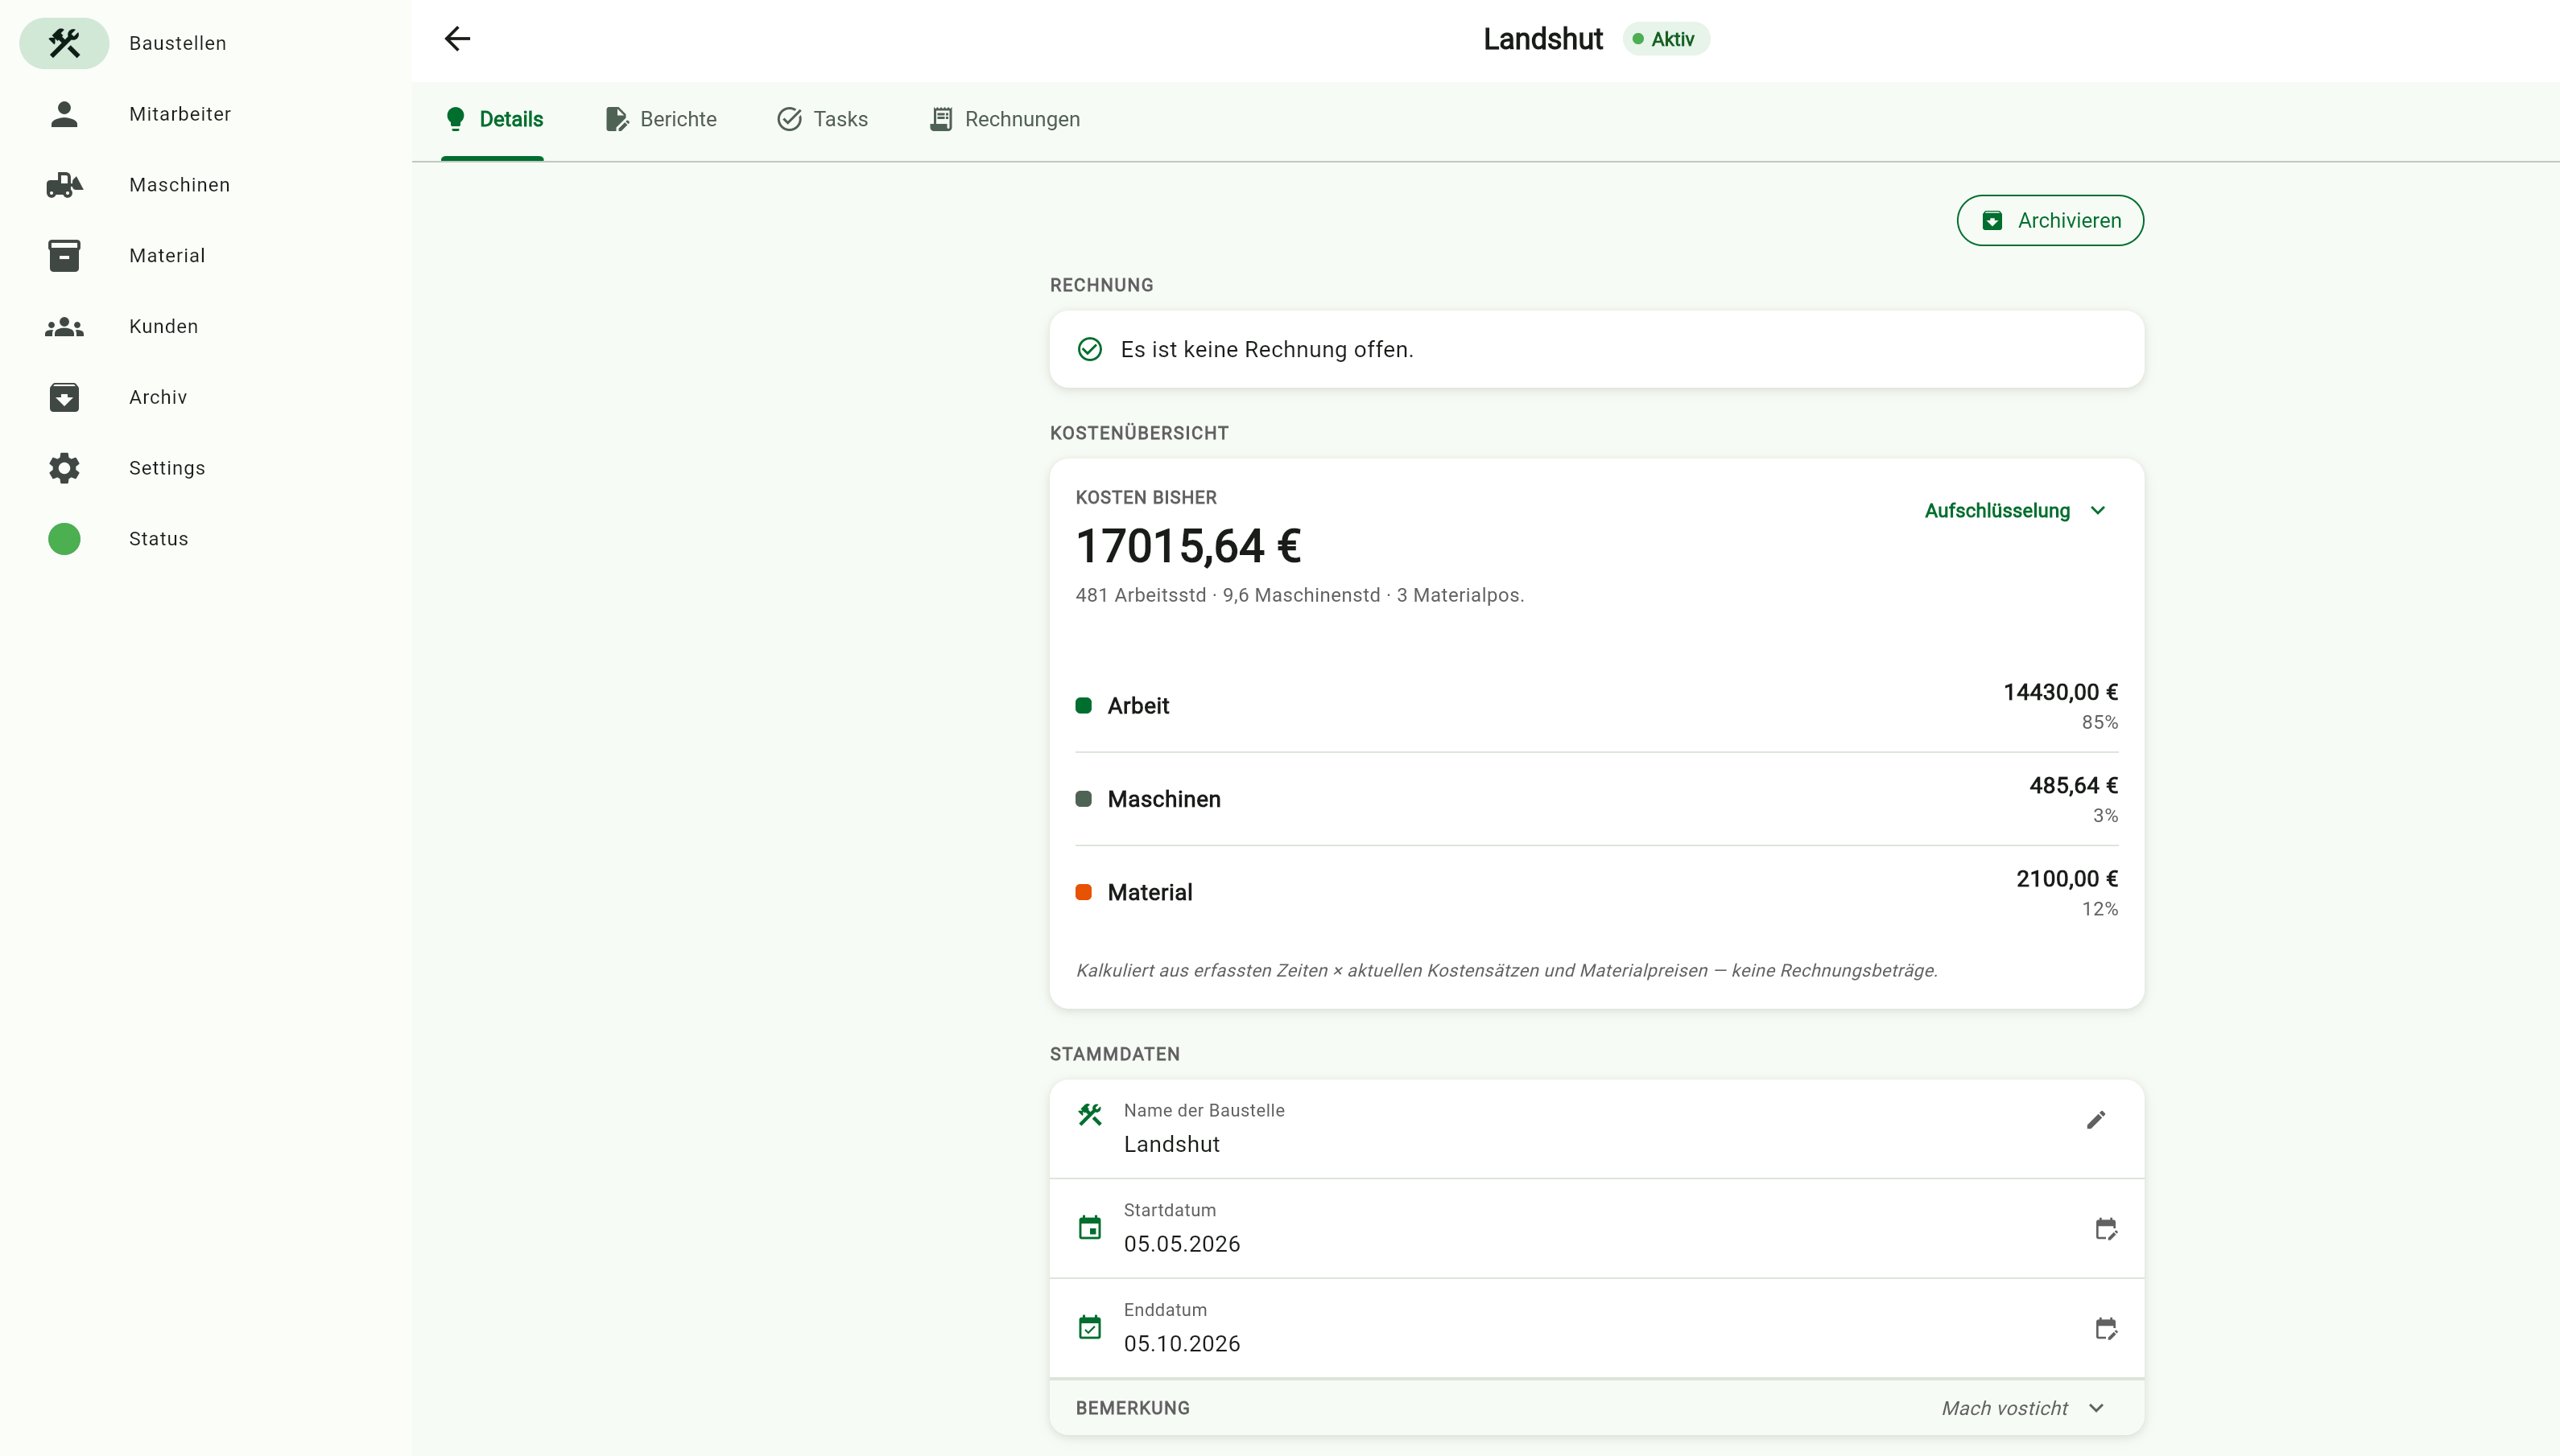Select the Material cost row label
The height and width of the screenshot is (1456, 2560).
[1150, 892]
